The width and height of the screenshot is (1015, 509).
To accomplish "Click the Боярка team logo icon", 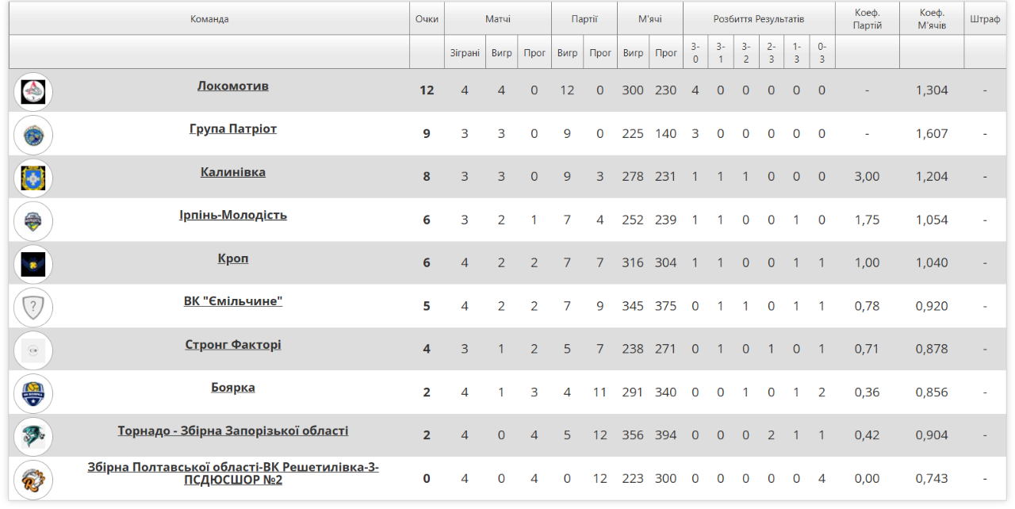I will pyautogui.click(x=33, y=393).
